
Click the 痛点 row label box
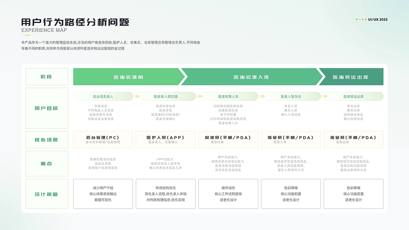pyautogui.click(x=47, y=164)
